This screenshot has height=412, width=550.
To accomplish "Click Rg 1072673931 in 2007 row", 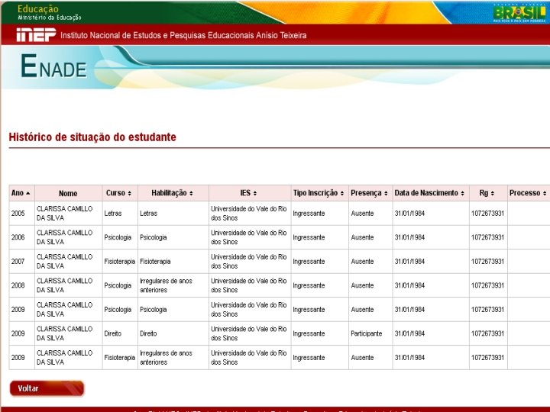I will coord(487,262).
